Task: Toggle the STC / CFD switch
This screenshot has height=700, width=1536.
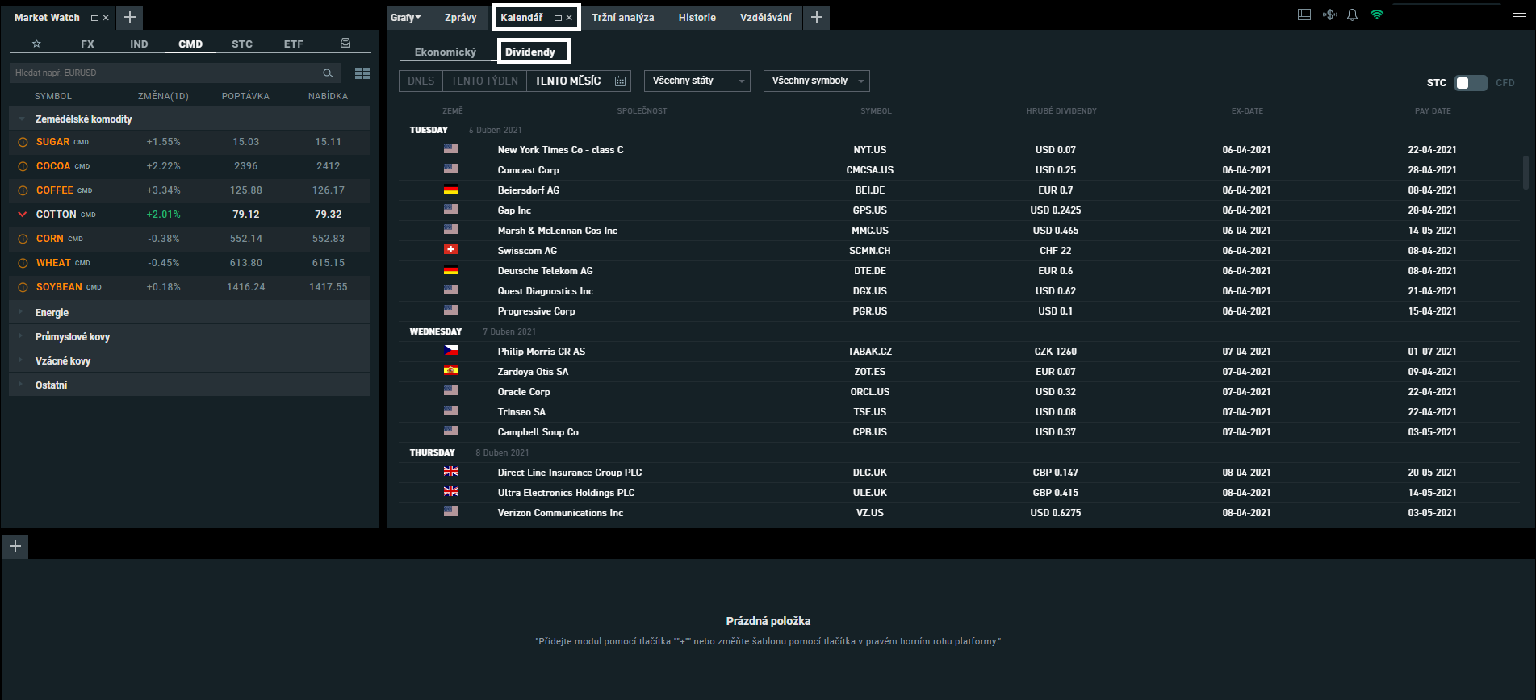Action: pos(1471,83)
